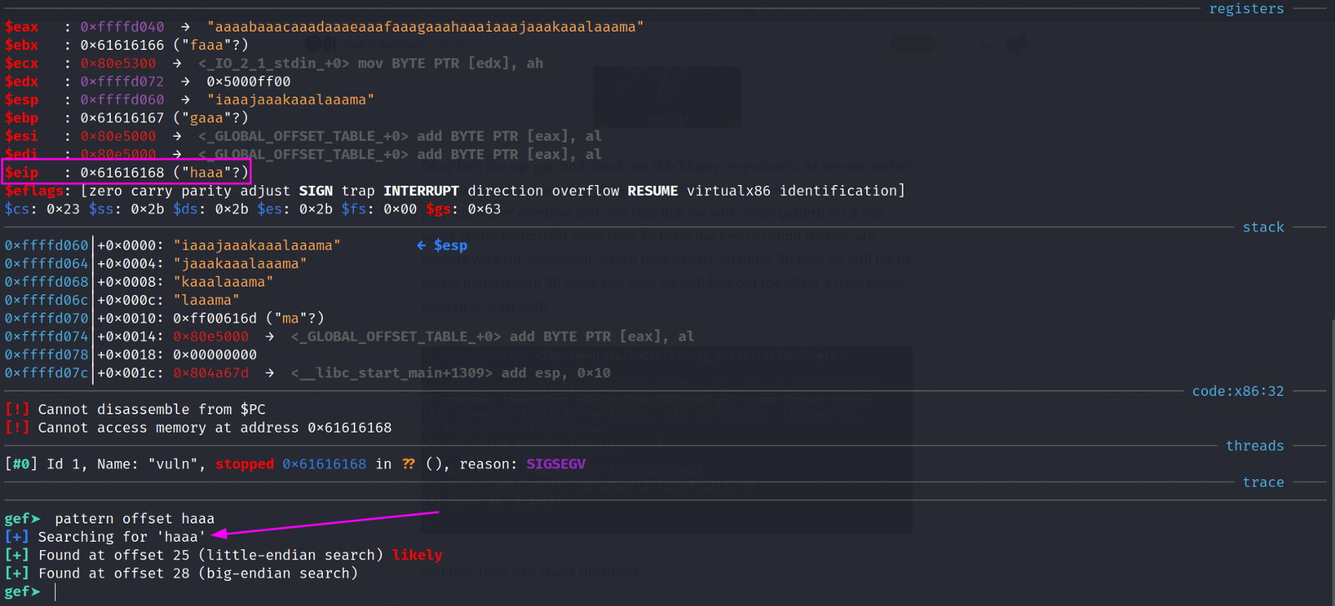Click the left arrow beside $esp marker

point(421,245)
